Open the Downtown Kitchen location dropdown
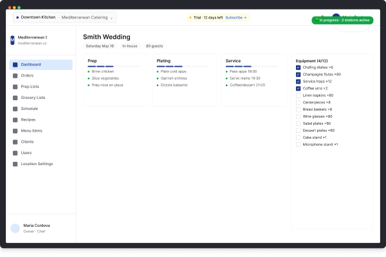This screenshot has height=257, width=386. 64,17
